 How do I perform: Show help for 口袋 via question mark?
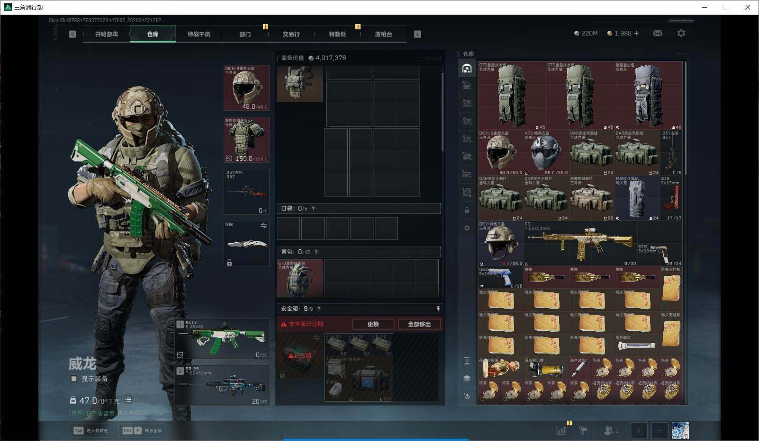(x=313, y=208)
